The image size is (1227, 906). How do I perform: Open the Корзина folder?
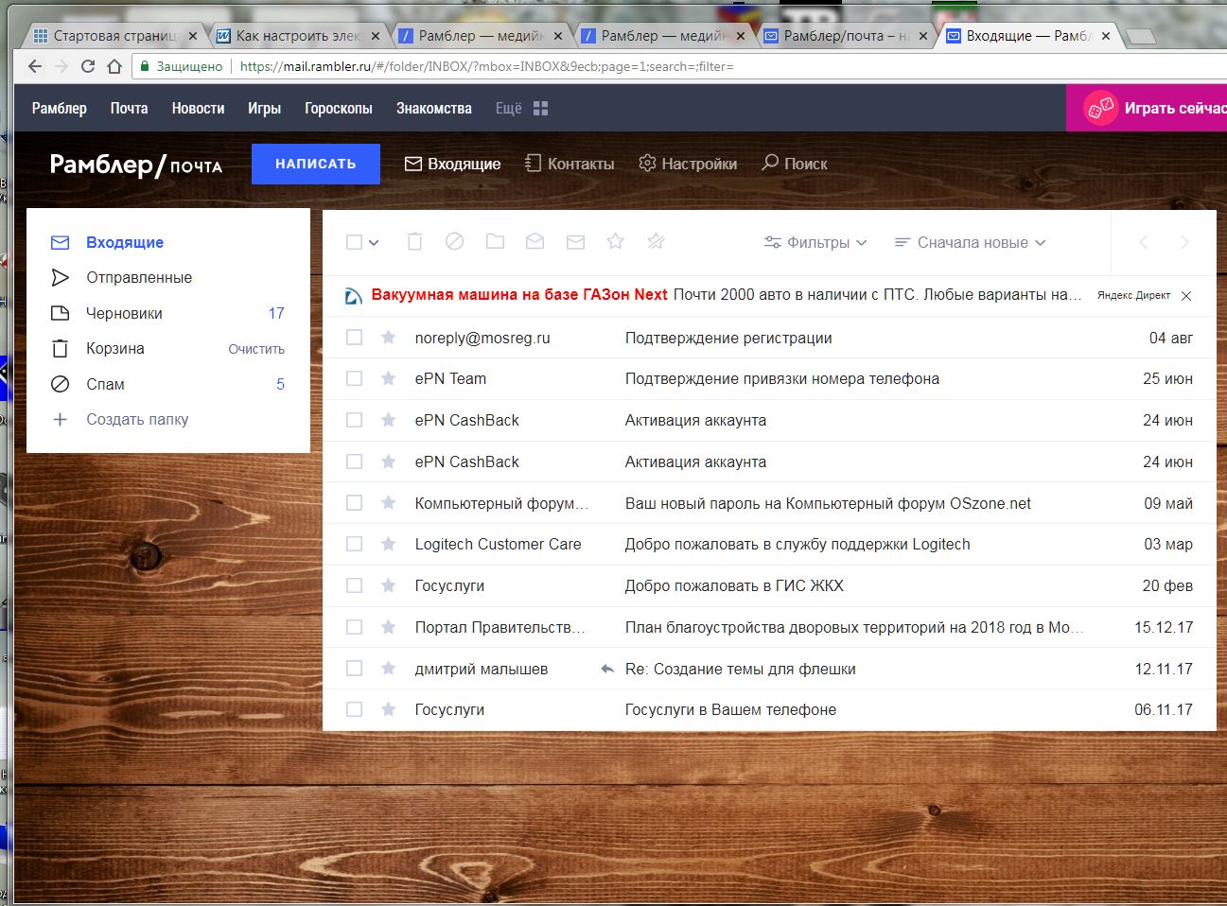115,348
